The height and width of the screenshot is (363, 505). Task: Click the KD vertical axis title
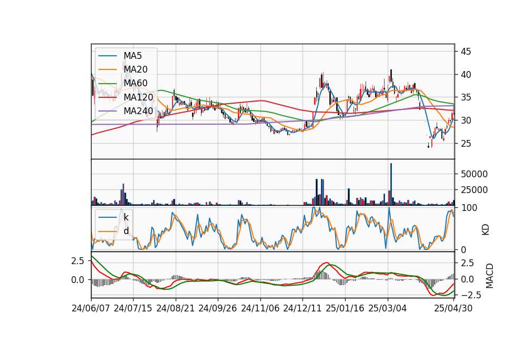486,230
